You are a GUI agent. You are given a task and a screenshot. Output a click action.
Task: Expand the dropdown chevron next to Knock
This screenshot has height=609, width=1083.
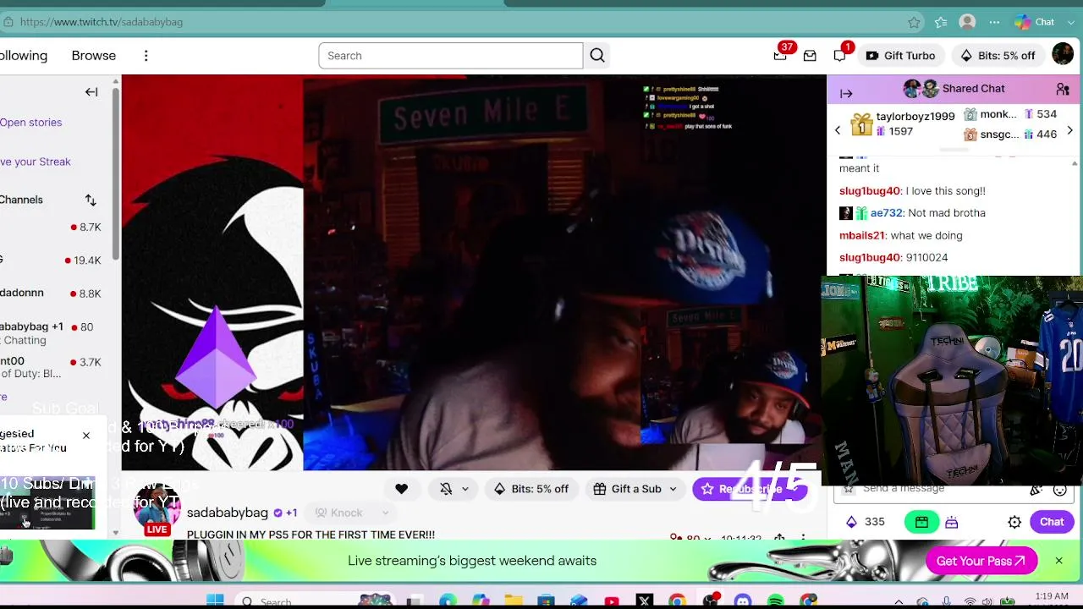pyautogui.click(x=385, y=513)
